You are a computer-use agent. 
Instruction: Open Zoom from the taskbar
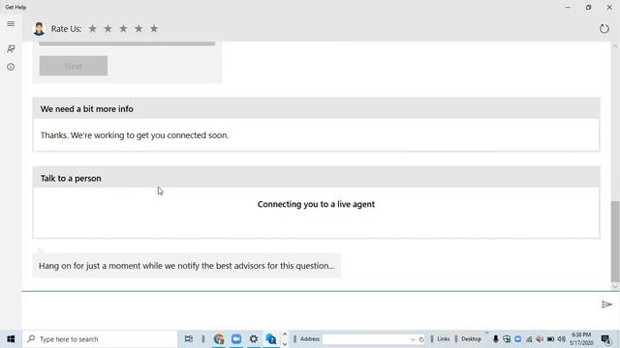point(236,339)
